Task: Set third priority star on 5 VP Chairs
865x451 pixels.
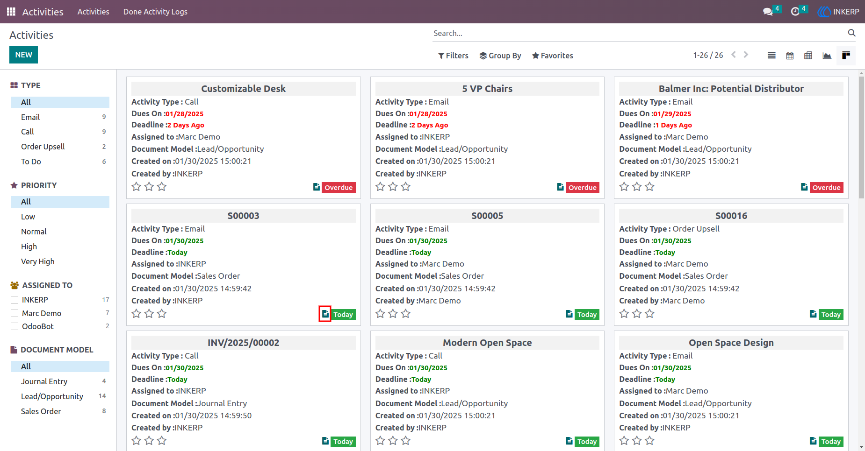Action: (x=406, y=187)
